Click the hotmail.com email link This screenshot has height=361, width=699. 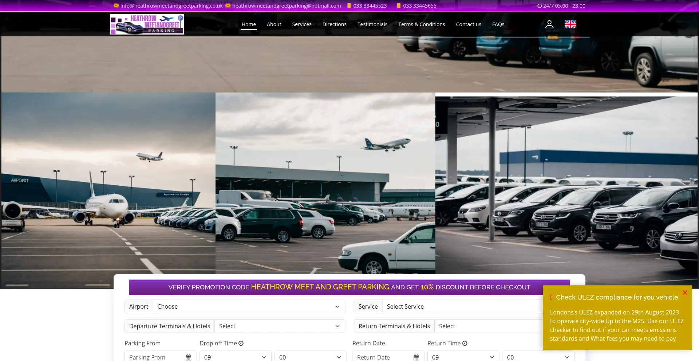pyautogui.click(x=287, y=6)
